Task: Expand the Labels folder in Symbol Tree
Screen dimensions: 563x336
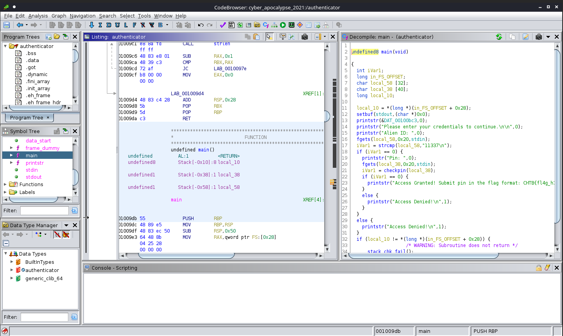Action: click(x=5, y=192)
